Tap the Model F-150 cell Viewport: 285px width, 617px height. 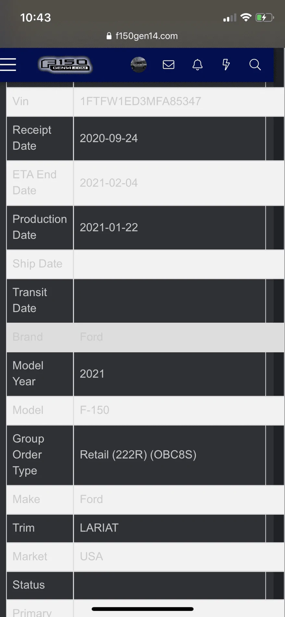coord(94,410)
